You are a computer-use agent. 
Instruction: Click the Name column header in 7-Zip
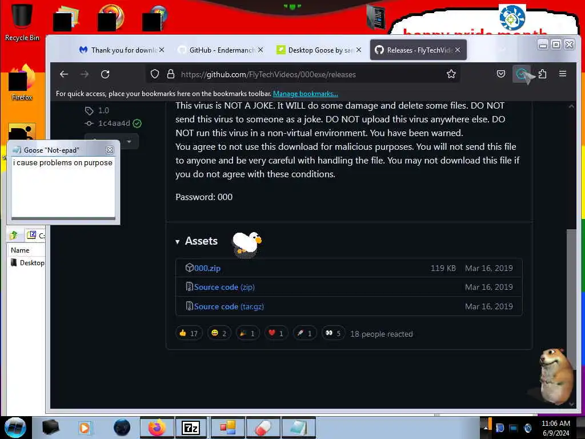(26, 250)
